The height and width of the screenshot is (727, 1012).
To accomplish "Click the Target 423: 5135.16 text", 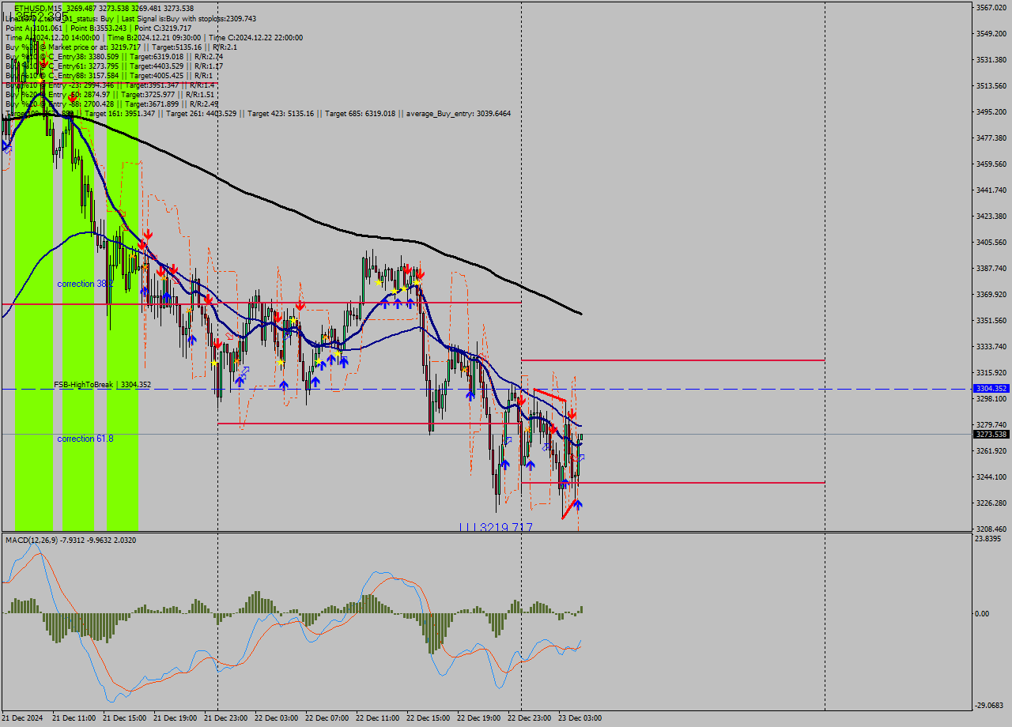I will point(281,113).
